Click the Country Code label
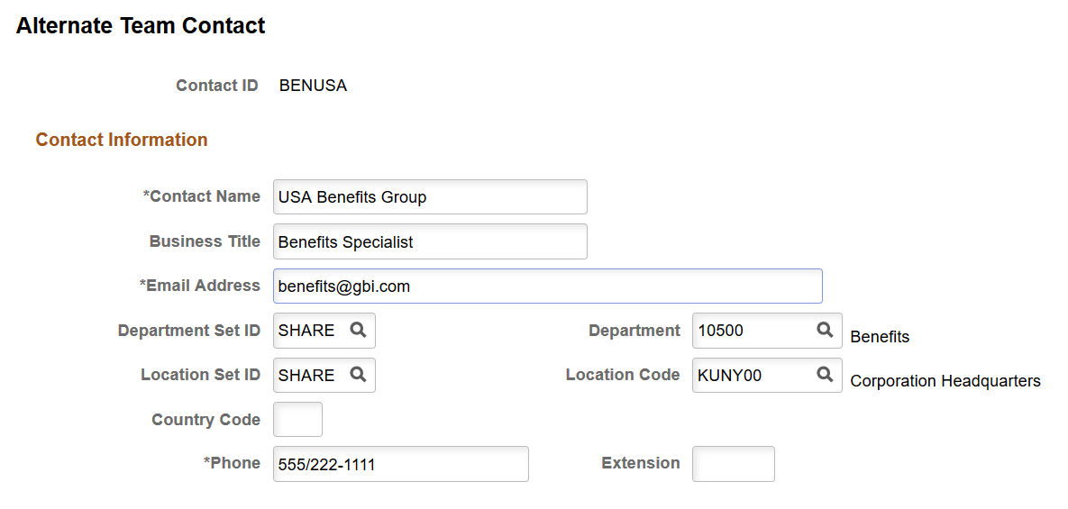Screen dimensions: 1068x509 tap(205, 419)
